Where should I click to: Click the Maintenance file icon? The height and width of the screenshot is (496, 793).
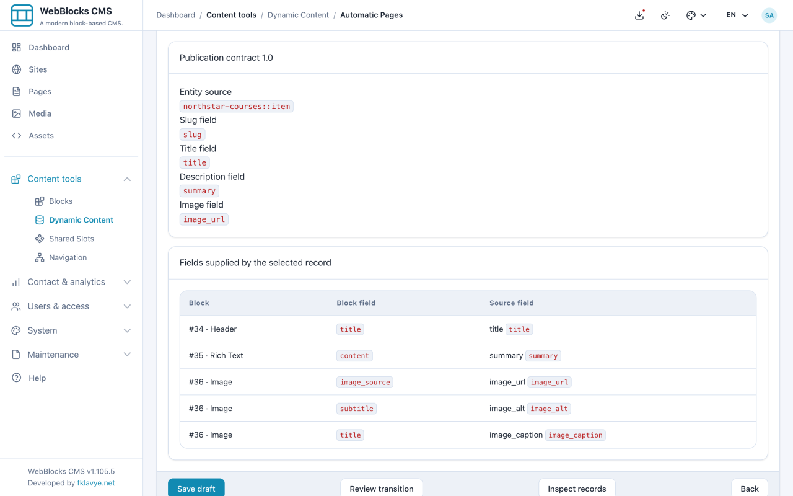pyautogui.click(x=16, y=355)
